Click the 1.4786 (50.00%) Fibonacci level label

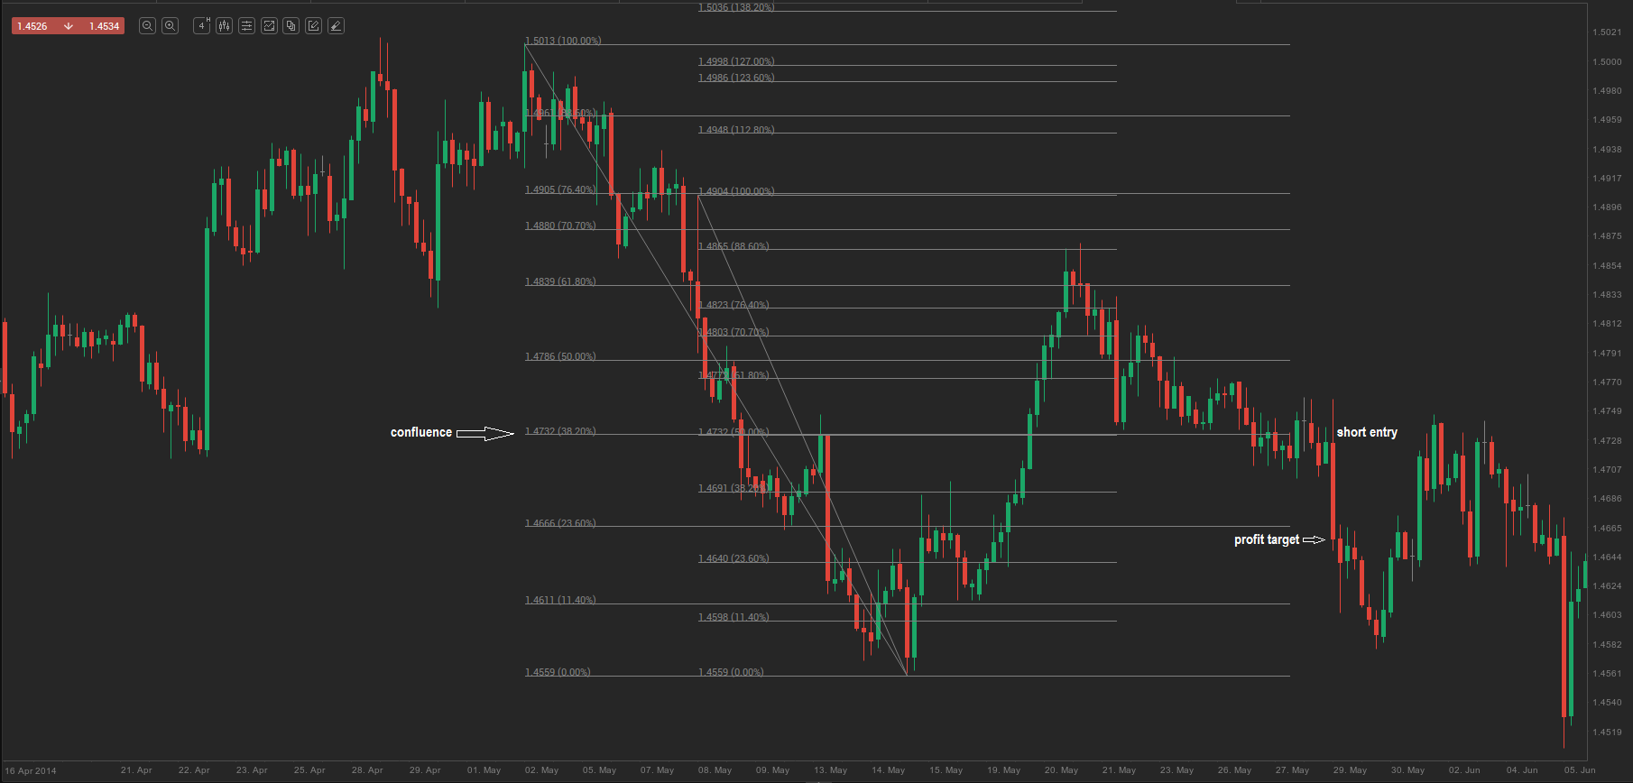pyautogui.click(x=560, y=356)
